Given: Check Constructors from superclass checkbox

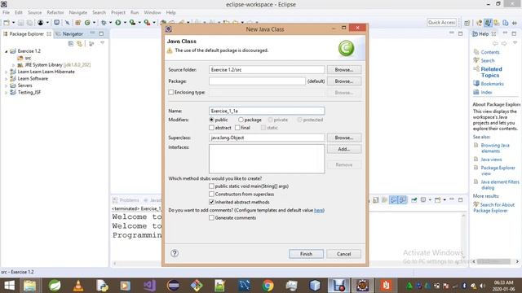Looking at the screenshot, I should coord(211,194).
